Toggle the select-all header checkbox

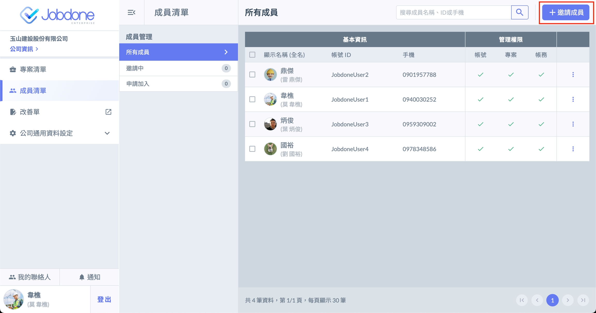tap(252, 55)
